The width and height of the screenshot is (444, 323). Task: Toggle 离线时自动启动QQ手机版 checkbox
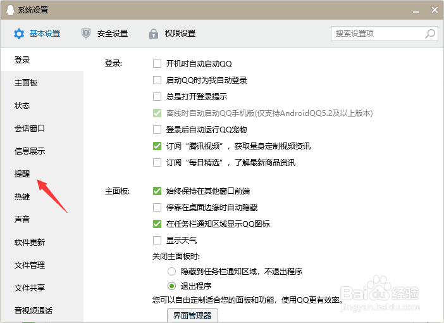click(157, 113)
